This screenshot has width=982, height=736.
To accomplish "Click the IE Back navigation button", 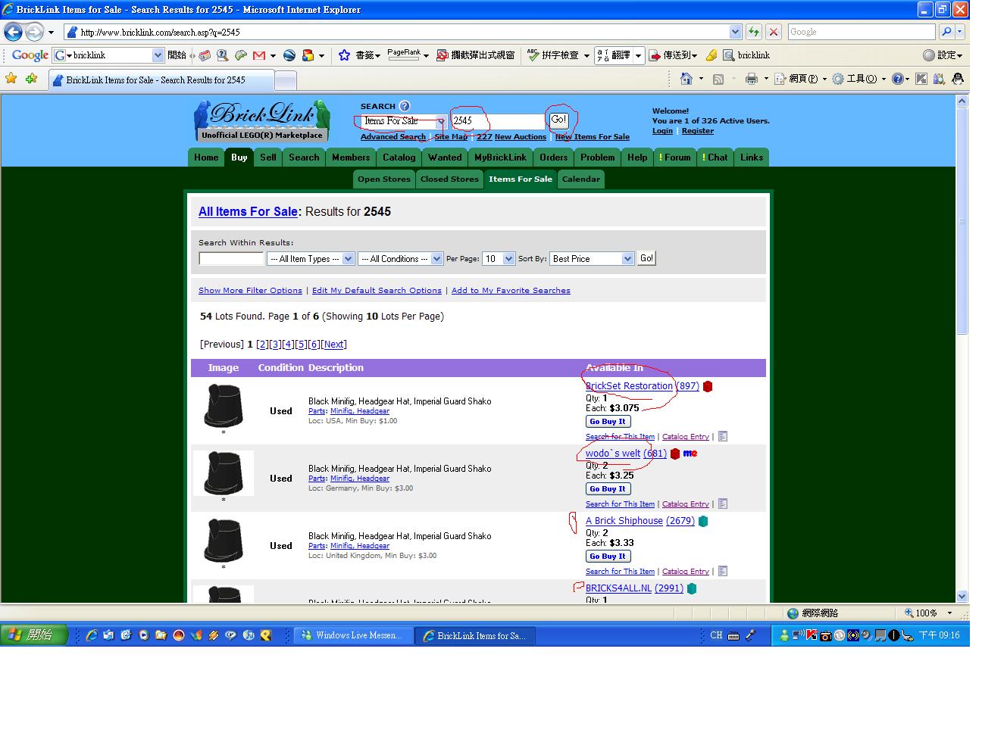I will (x=14, y=32).
